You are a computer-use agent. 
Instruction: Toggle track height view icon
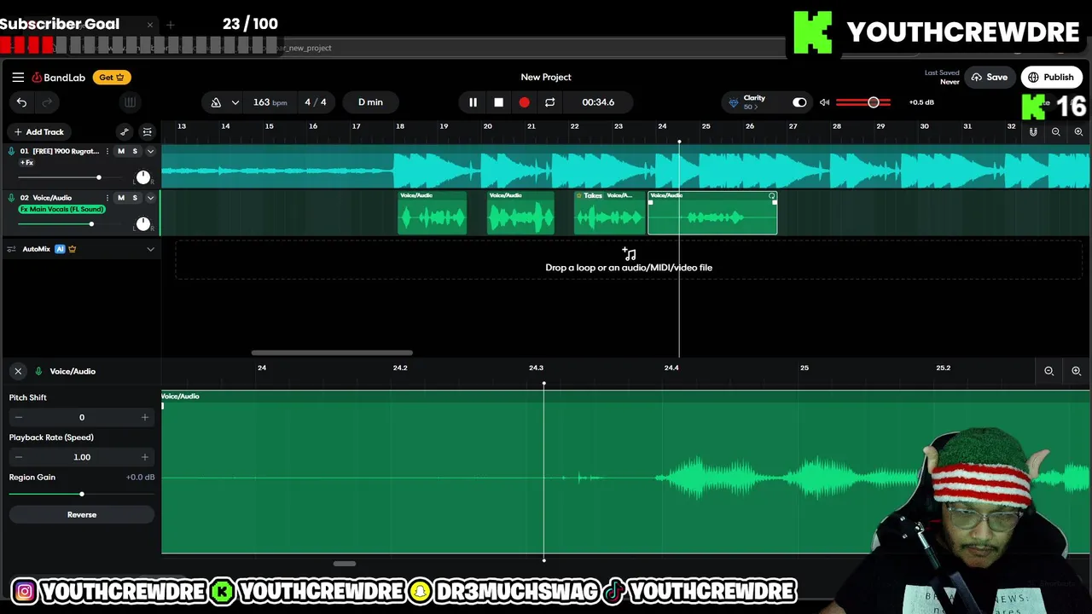148,132
